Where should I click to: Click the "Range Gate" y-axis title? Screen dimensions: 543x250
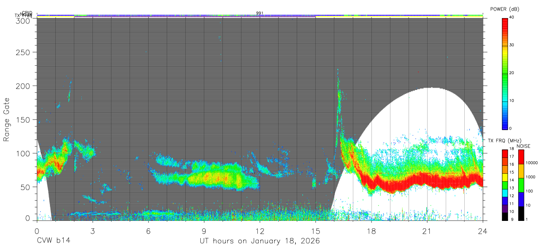tap(7, 119)
